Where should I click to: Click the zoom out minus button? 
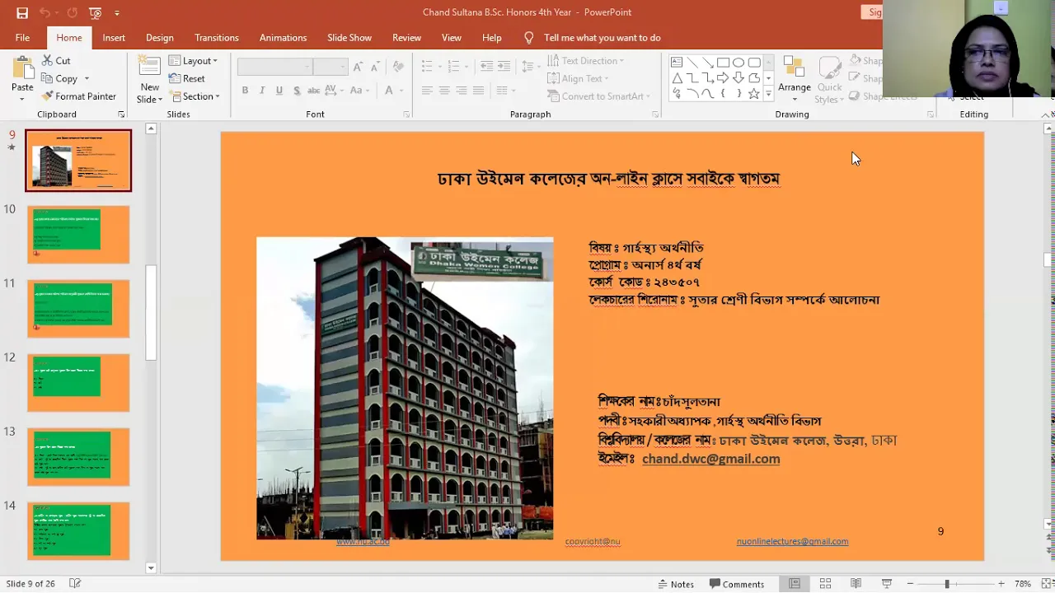click(911, 584)
